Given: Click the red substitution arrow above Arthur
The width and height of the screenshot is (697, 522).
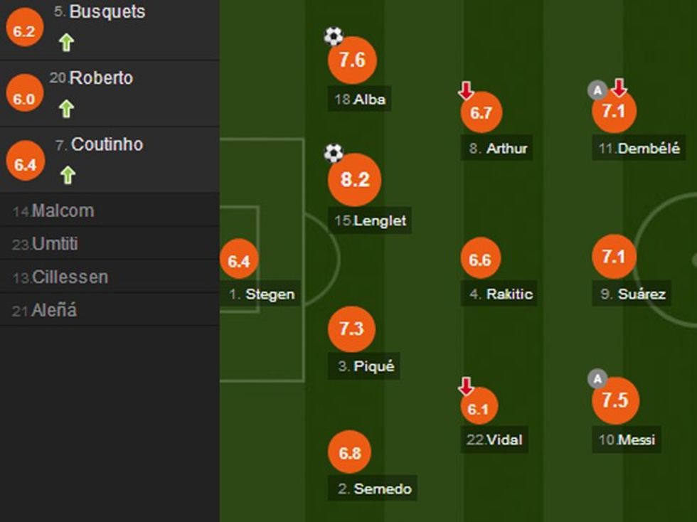Looking at the screenshot, I should point(466,90).
